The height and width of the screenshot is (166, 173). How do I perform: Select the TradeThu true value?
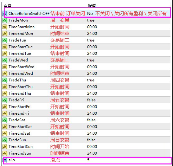(x=91, y=80)
